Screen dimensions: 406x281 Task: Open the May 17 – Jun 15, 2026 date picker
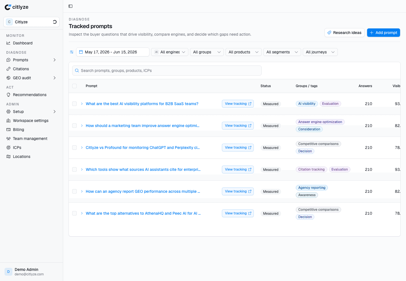[113, 52]
